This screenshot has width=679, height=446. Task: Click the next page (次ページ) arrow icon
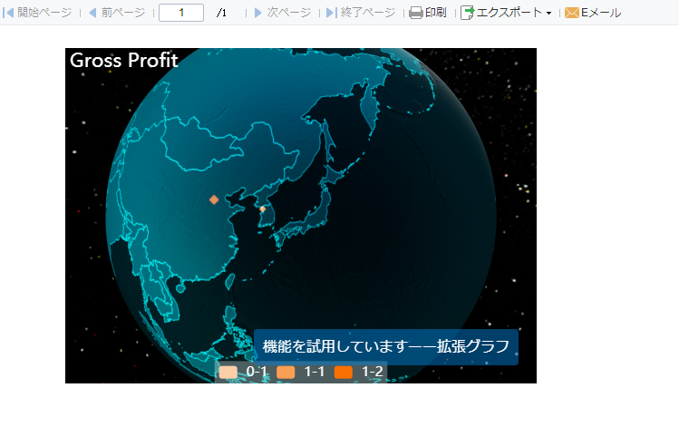point(258,13)
